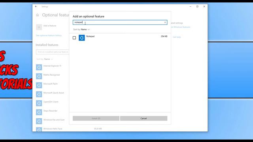Click the Maths Recogniser icon
The width and height of the screenshot is (253, 142).
point(39,76)
